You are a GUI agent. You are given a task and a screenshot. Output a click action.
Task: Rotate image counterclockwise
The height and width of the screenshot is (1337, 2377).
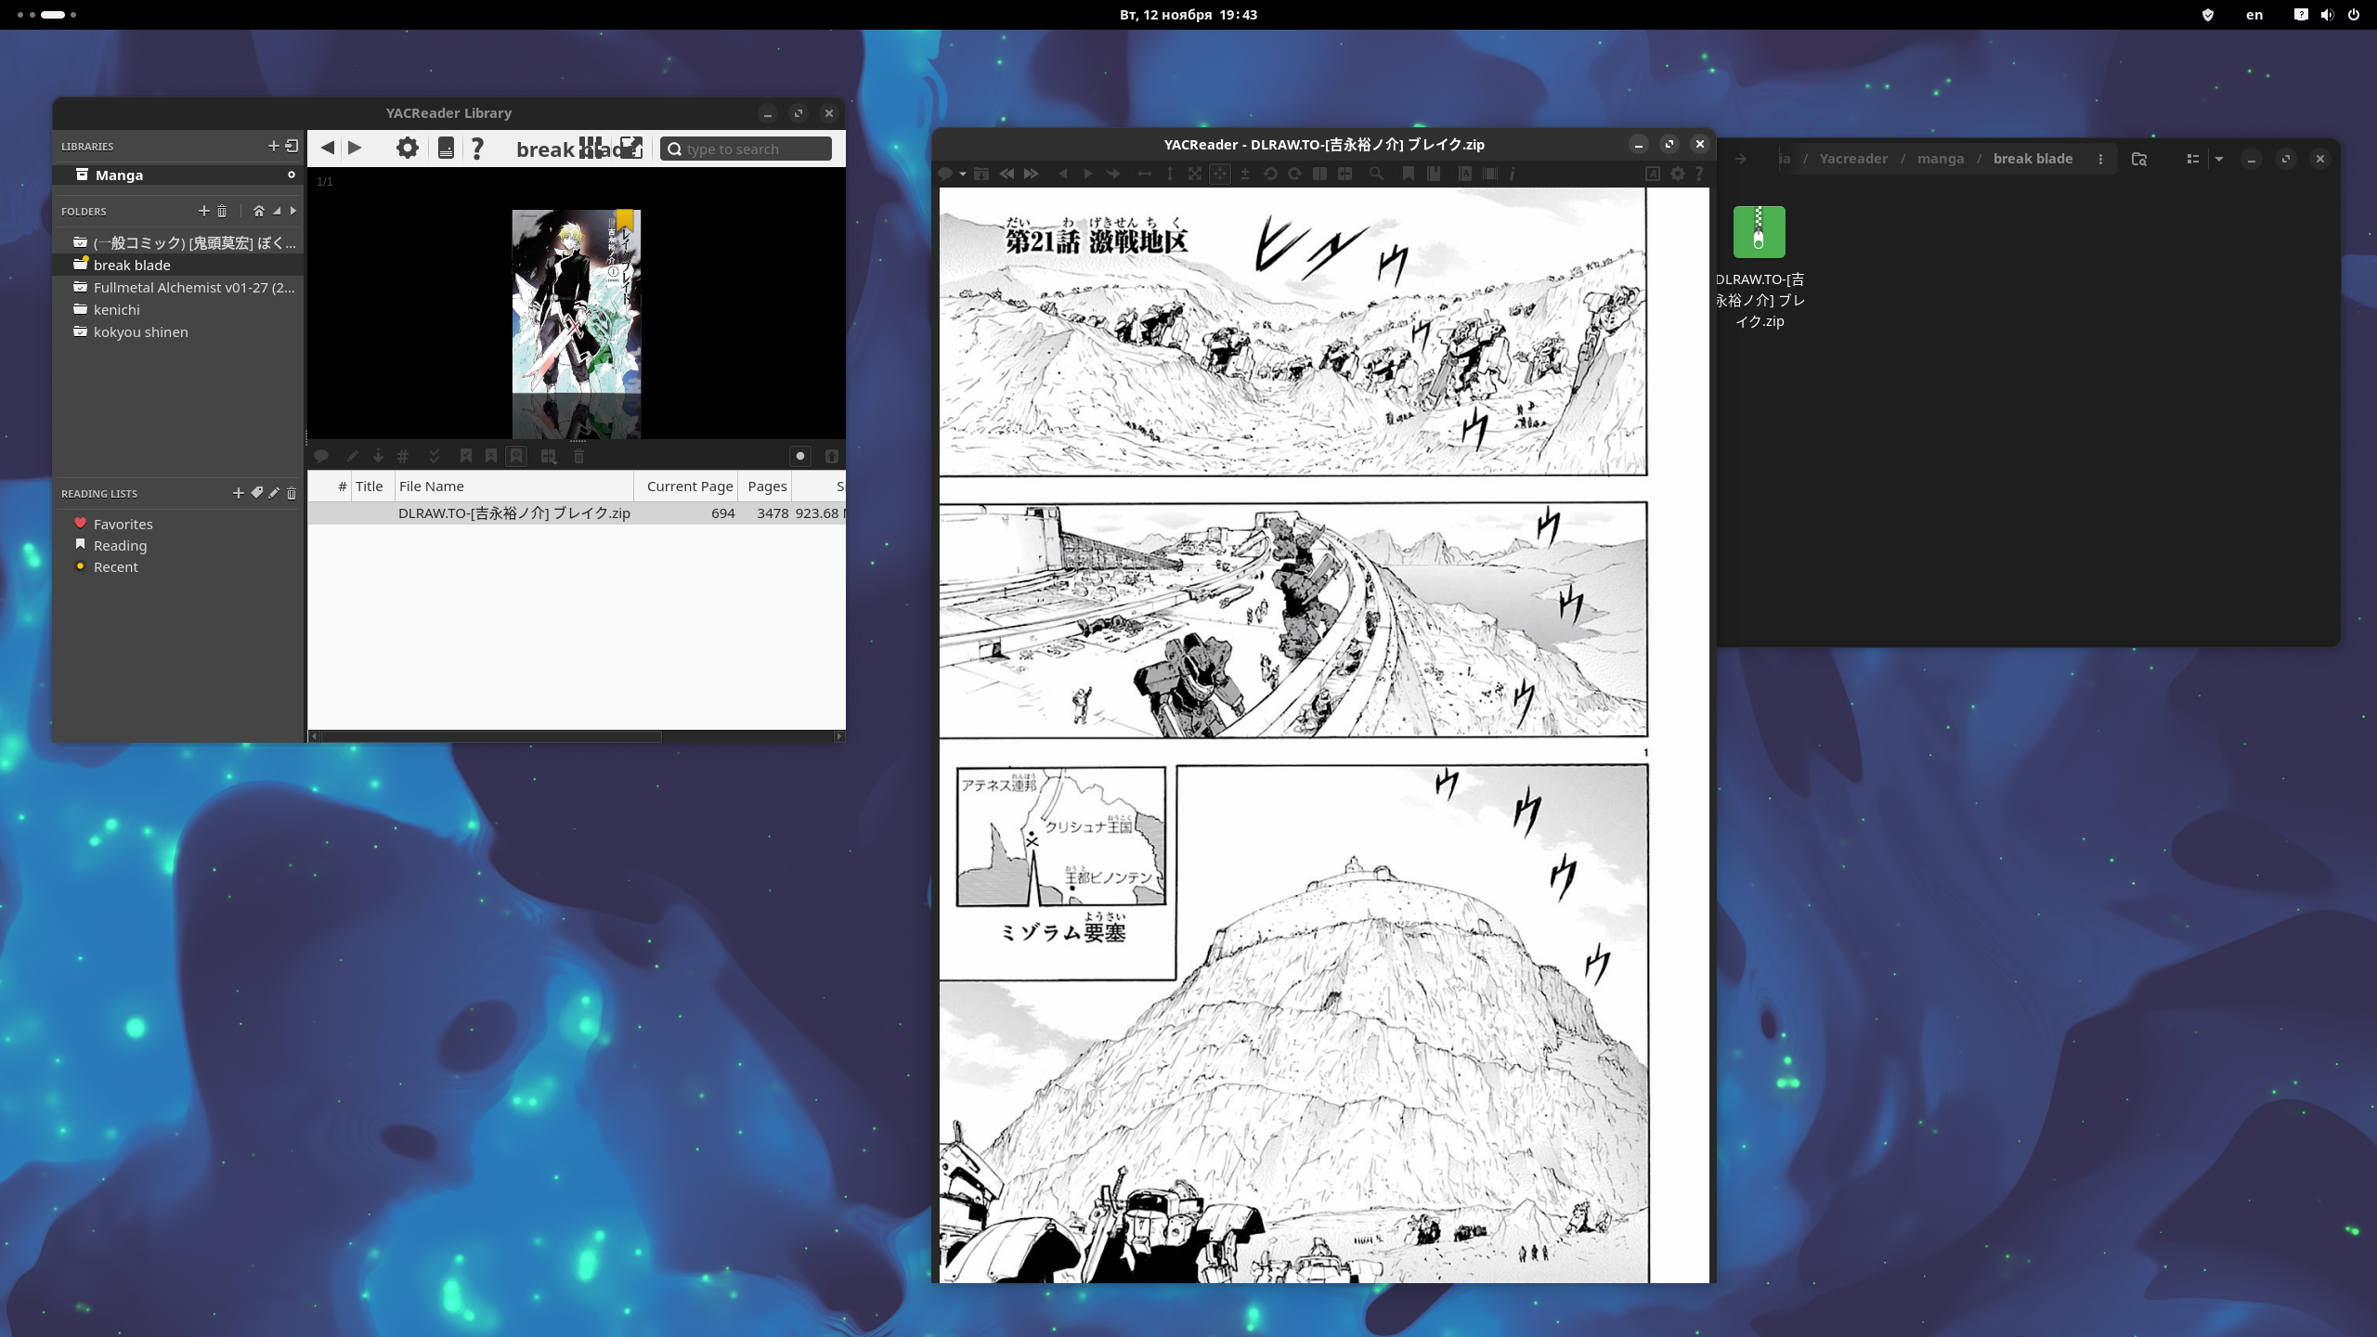[x=1270, y=174]
